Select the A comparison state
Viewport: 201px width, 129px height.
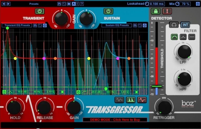[x=74, y=4]
